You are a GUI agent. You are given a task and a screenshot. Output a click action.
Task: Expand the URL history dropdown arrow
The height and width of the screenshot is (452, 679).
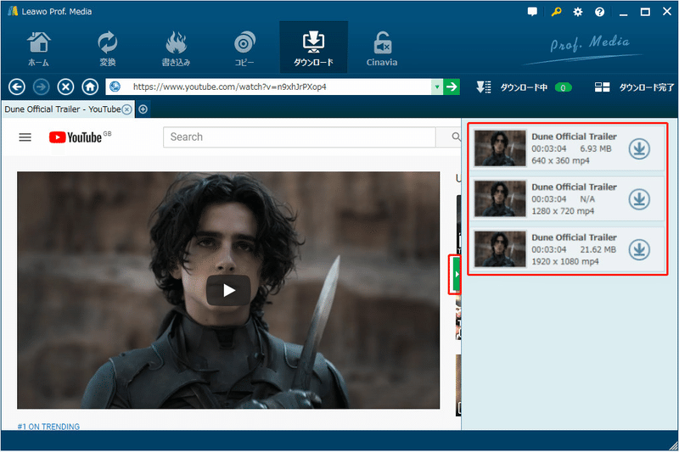pyautogui.click(x=437, y=87)
